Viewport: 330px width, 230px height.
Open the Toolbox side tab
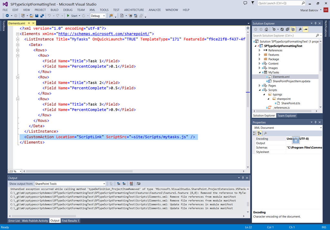tap(4, 26)
